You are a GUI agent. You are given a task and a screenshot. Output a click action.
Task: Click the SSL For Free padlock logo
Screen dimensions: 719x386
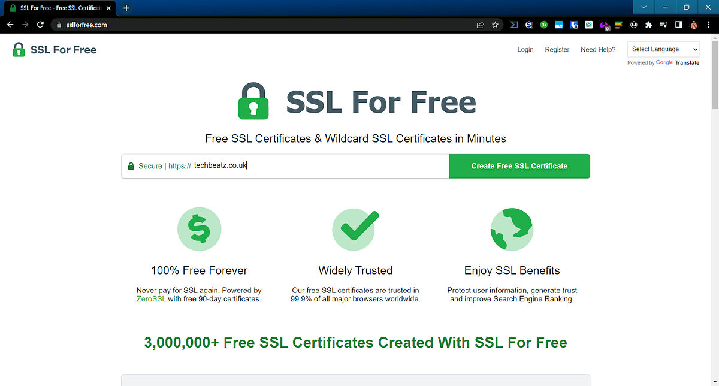pos(19,49)
